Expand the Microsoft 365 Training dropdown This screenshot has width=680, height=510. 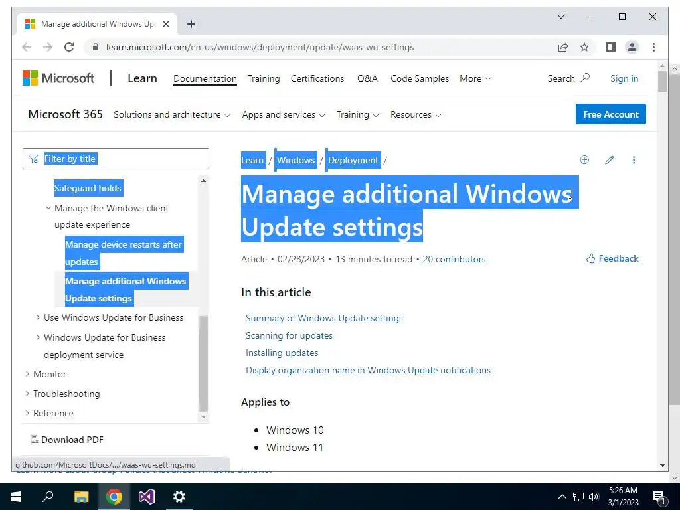tap(358, 114)
